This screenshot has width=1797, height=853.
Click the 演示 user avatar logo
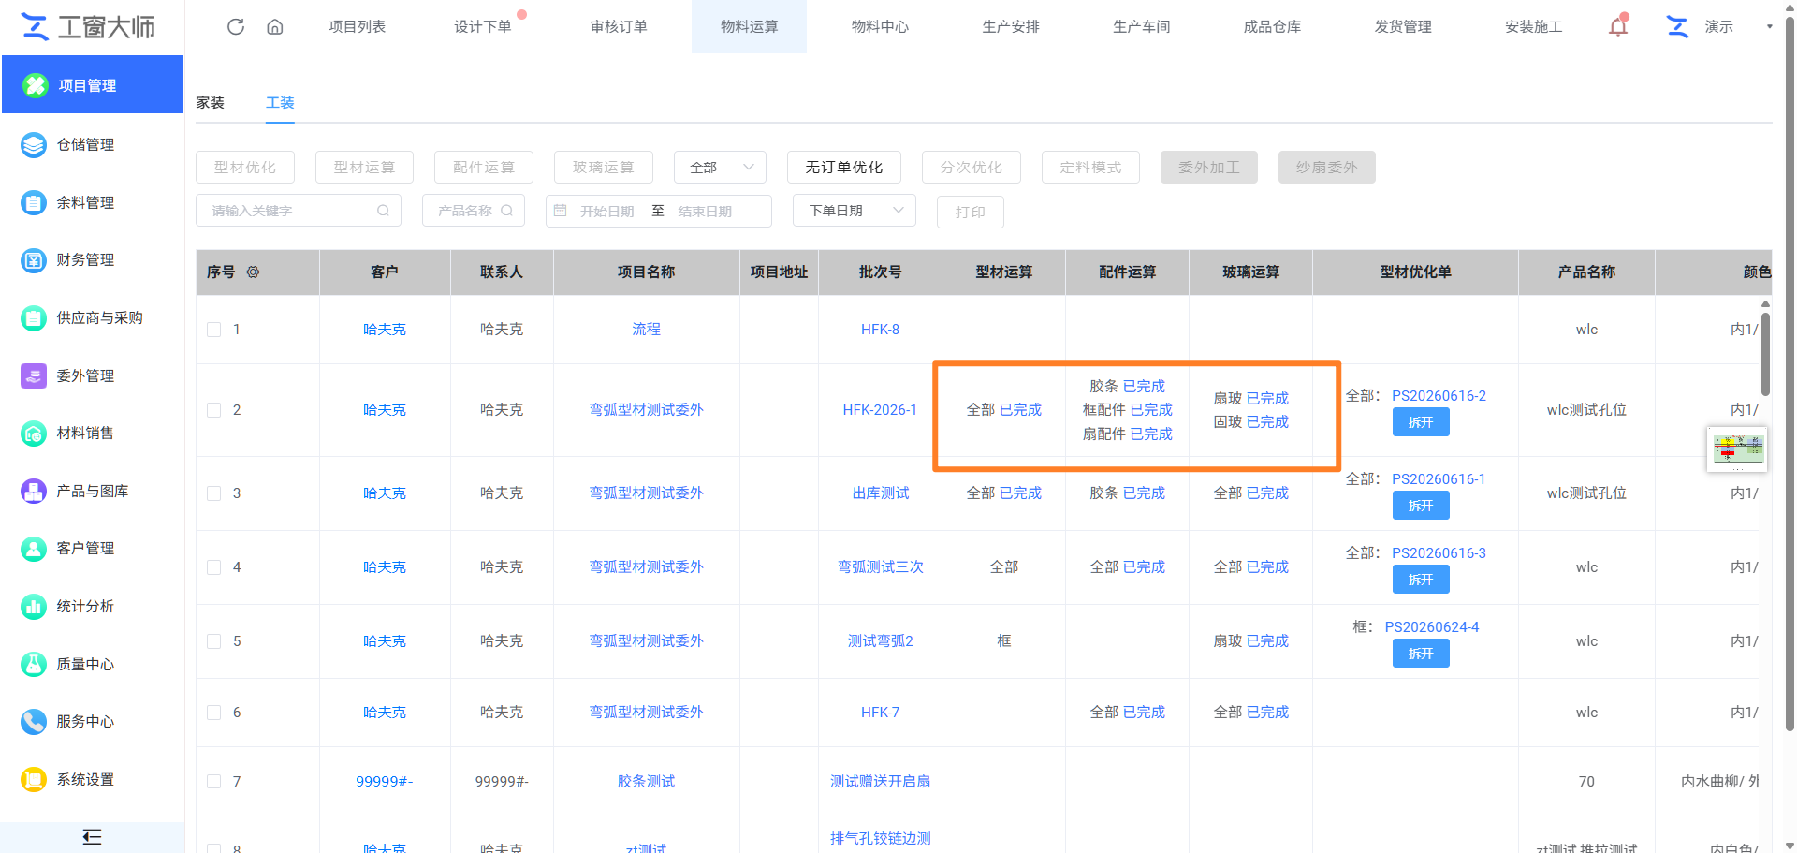pyautogui.click(x=1678, y=26)
